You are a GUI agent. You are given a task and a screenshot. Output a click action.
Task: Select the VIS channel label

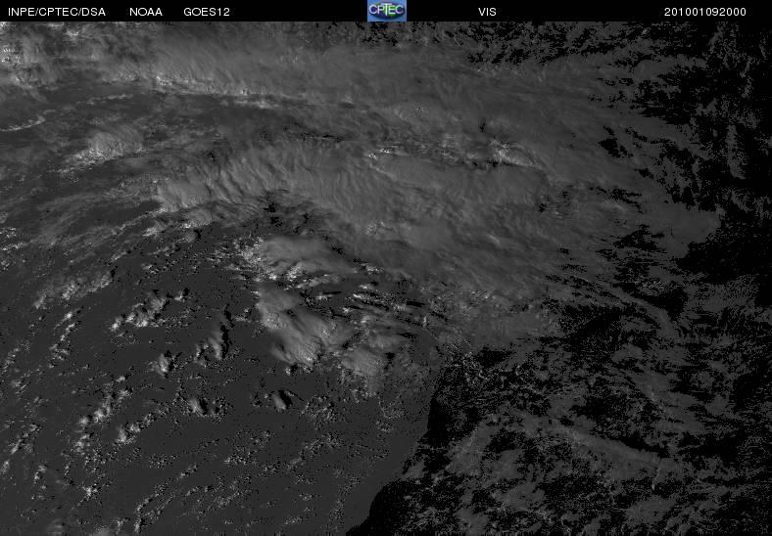(x=487, y=12)
